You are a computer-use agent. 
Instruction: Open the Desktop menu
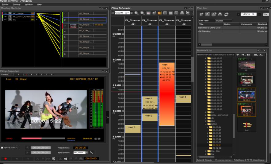[17, 4]
